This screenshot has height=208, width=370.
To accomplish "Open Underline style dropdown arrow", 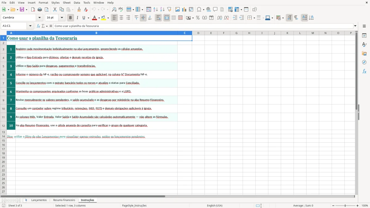I will (x=88, y=18).
